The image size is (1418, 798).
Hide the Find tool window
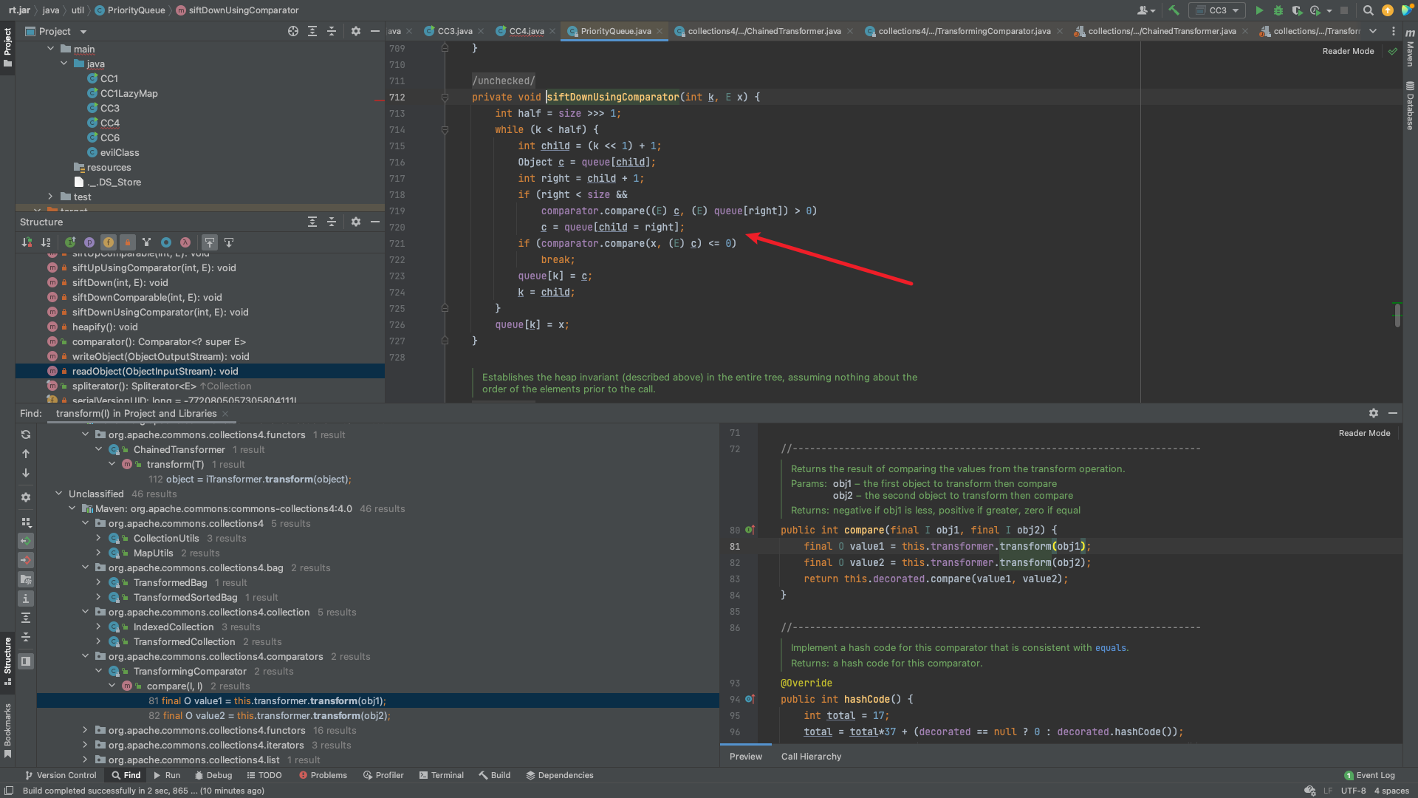(1393, 413)
